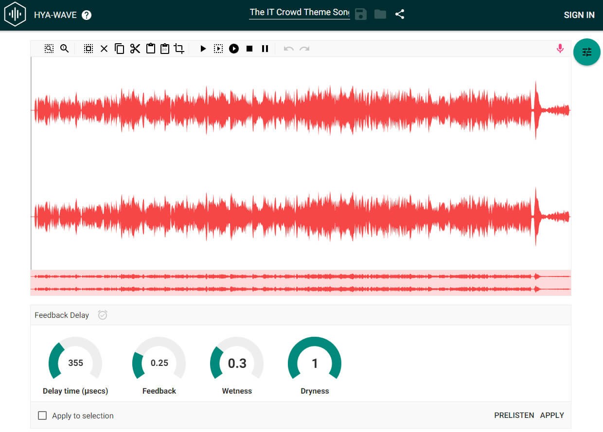Open the help question mark icon
Viewport: 603px width, 432px height.
(87, 15)
